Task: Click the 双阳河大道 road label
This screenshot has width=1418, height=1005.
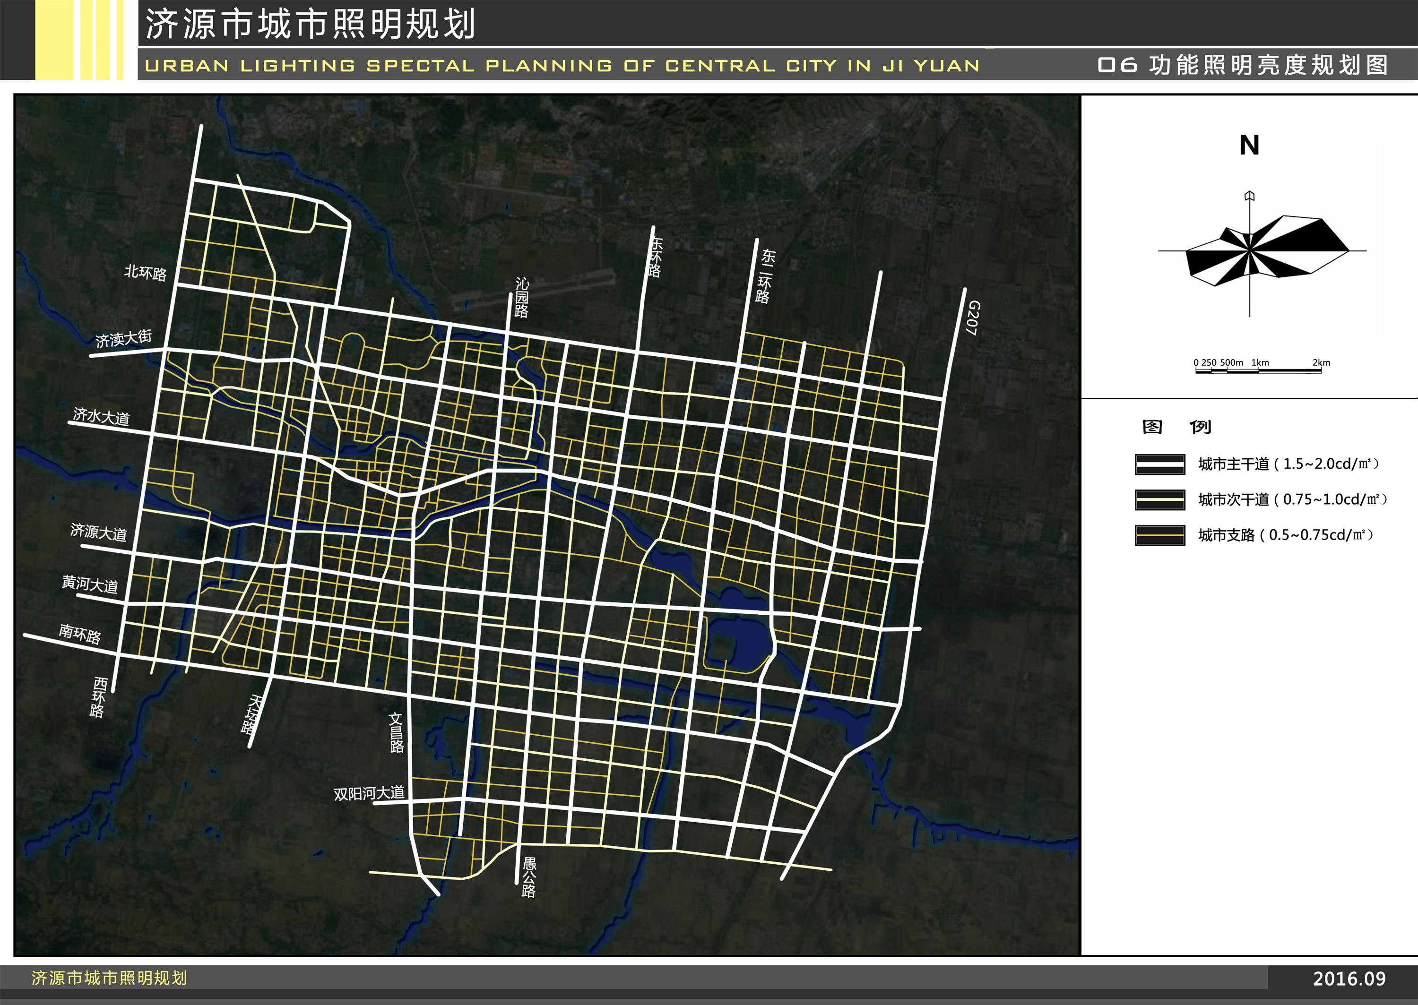Action: tap(369, 793)
